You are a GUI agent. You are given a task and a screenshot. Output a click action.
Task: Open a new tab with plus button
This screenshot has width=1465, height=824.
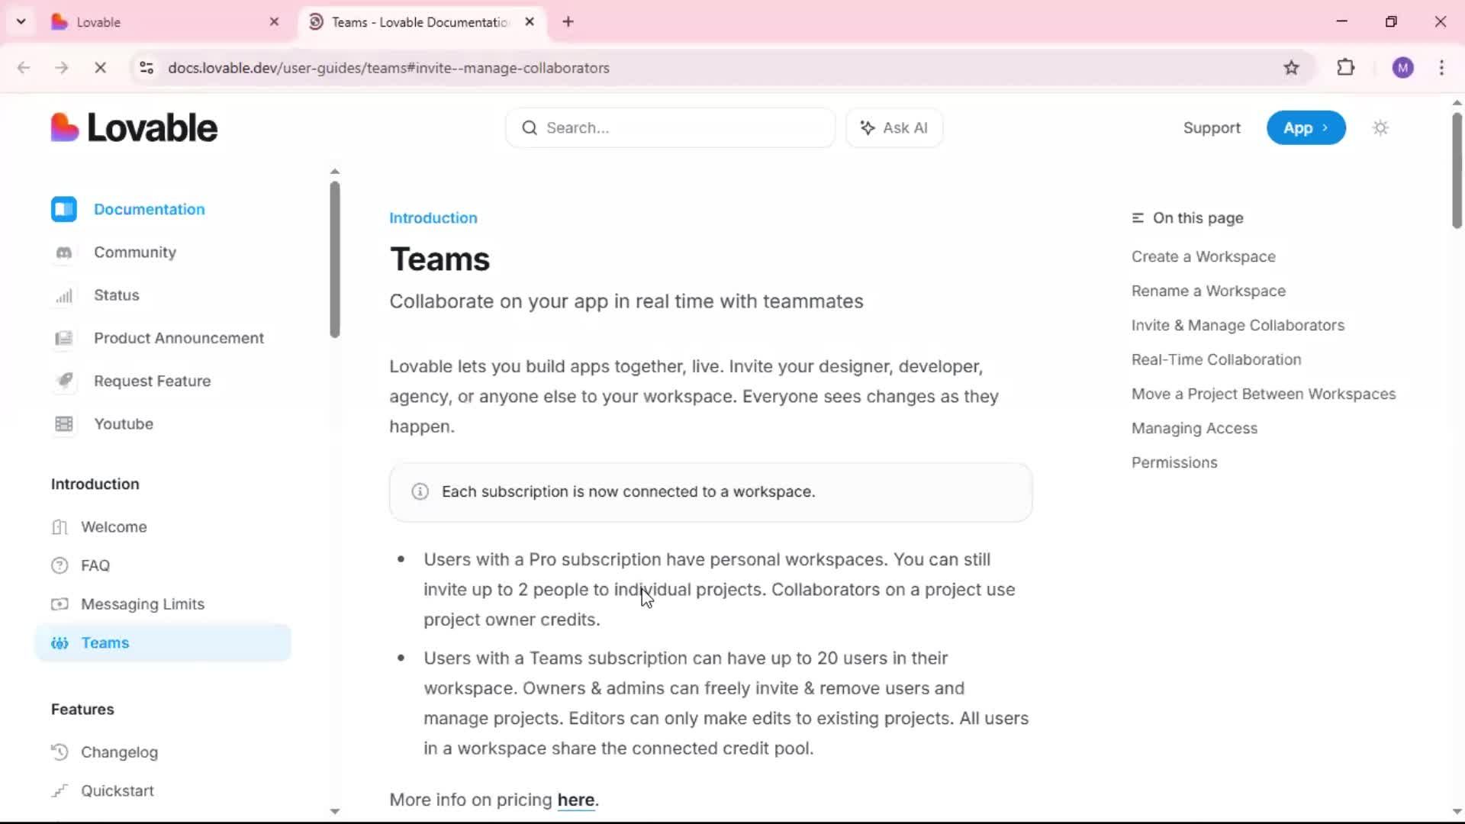click(568, 22)
